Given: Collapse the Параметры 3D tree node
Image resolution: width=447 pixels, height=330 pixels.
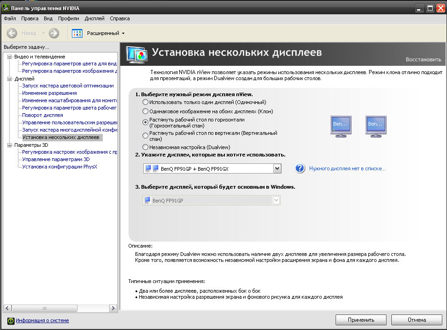Looking at the screenshot, I should (x=9, y=145).
